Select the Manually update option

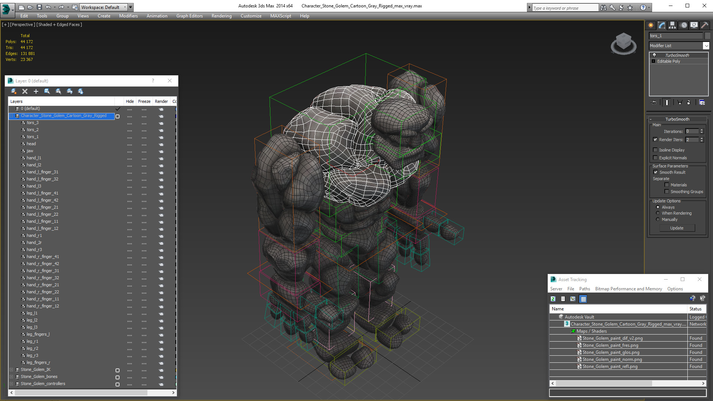[x=658, y=219]
